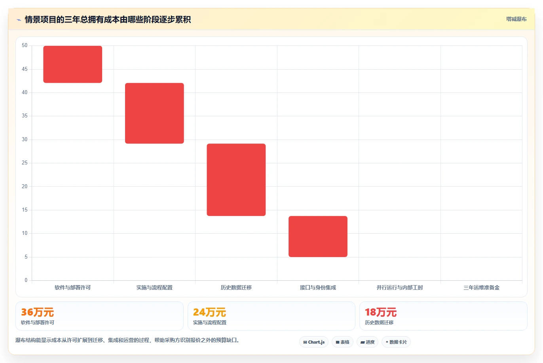Select the 接口与身份集成 waterfall bar
The image size is (543, 363).
click(318, 236)
